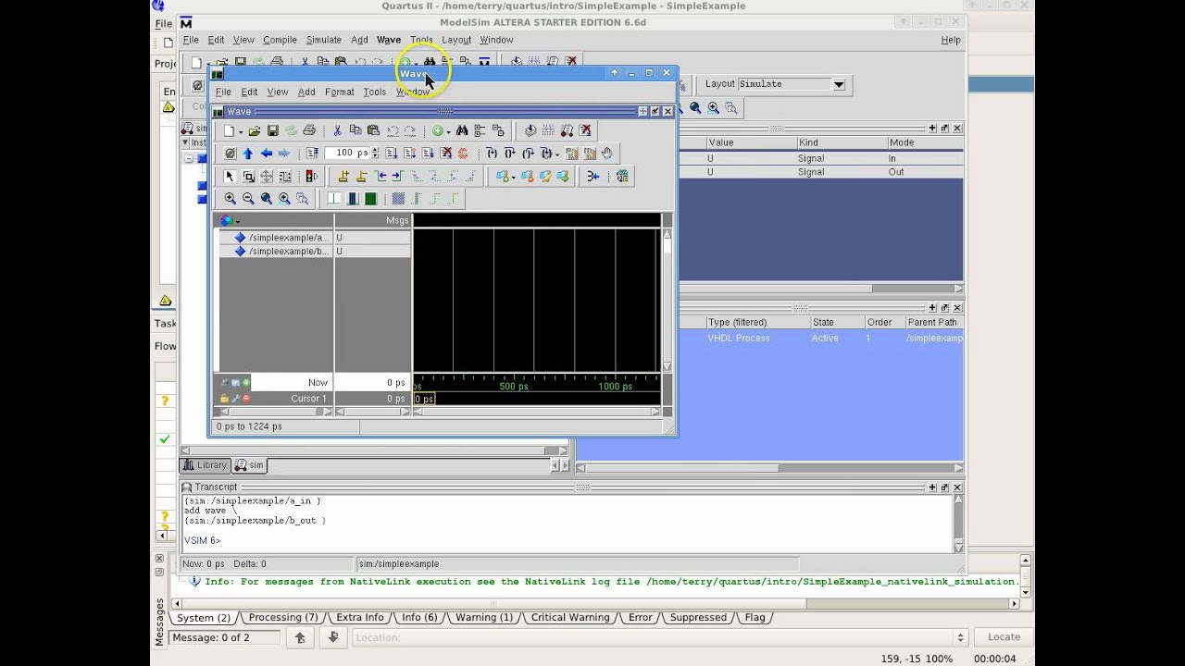This screenshot has width=1185, height=666.
Task: Click the red remove cursor icon
Action: [x=246, y=399]
